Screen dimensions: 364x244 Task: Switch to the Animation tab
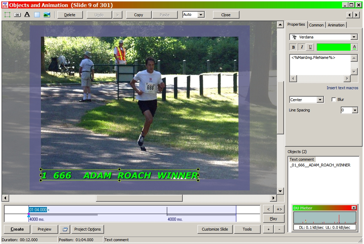(x=336, y=25)
